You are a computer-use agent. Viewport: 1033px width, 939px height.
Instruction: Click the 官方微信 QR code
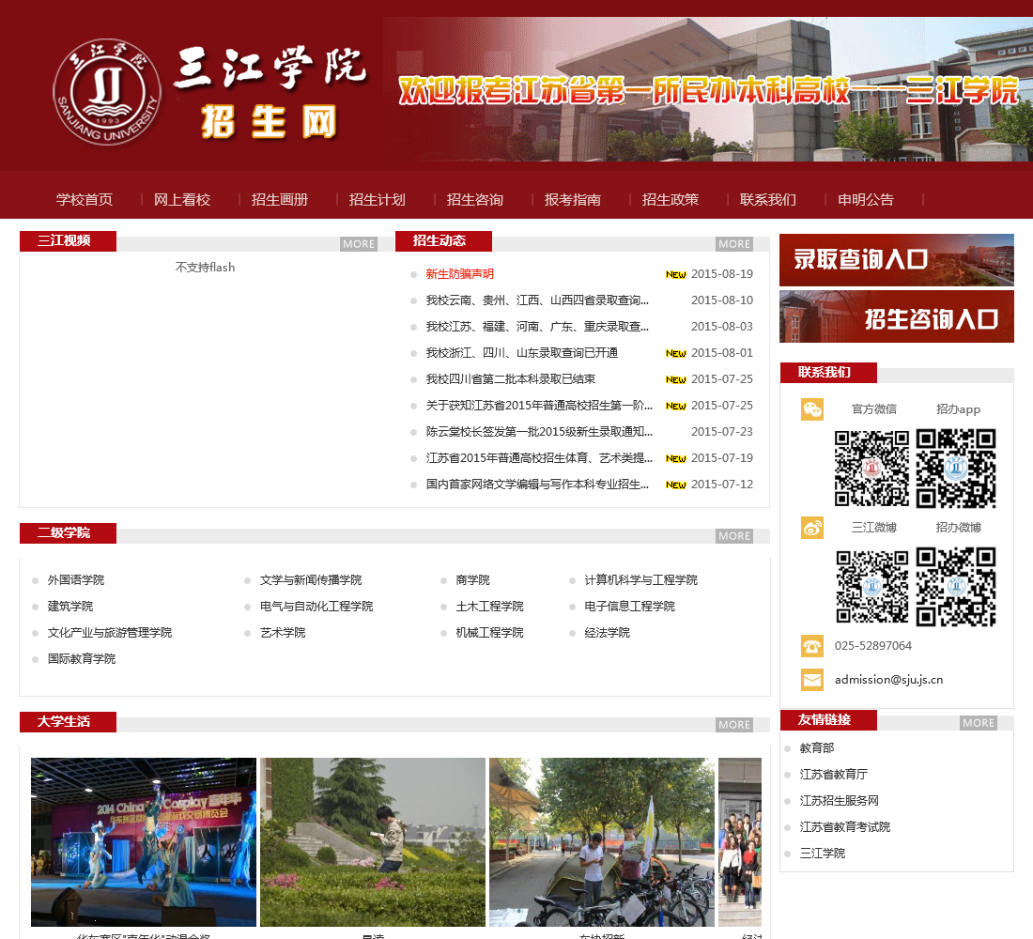click(x=872, y=469)
